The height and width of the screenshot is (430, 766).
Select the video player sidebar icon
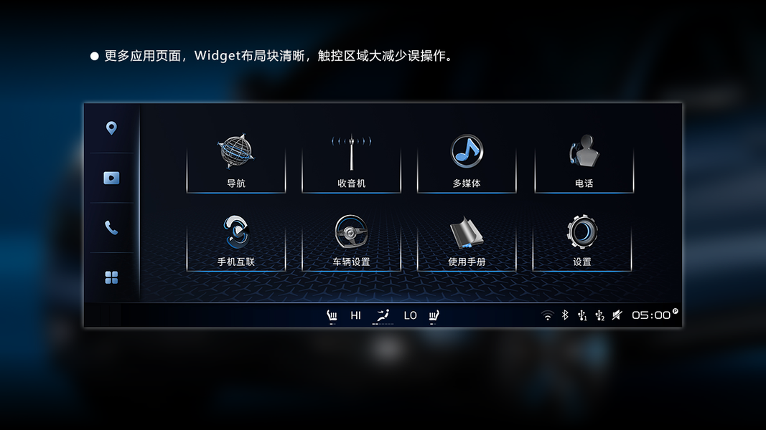coord(111,178)
